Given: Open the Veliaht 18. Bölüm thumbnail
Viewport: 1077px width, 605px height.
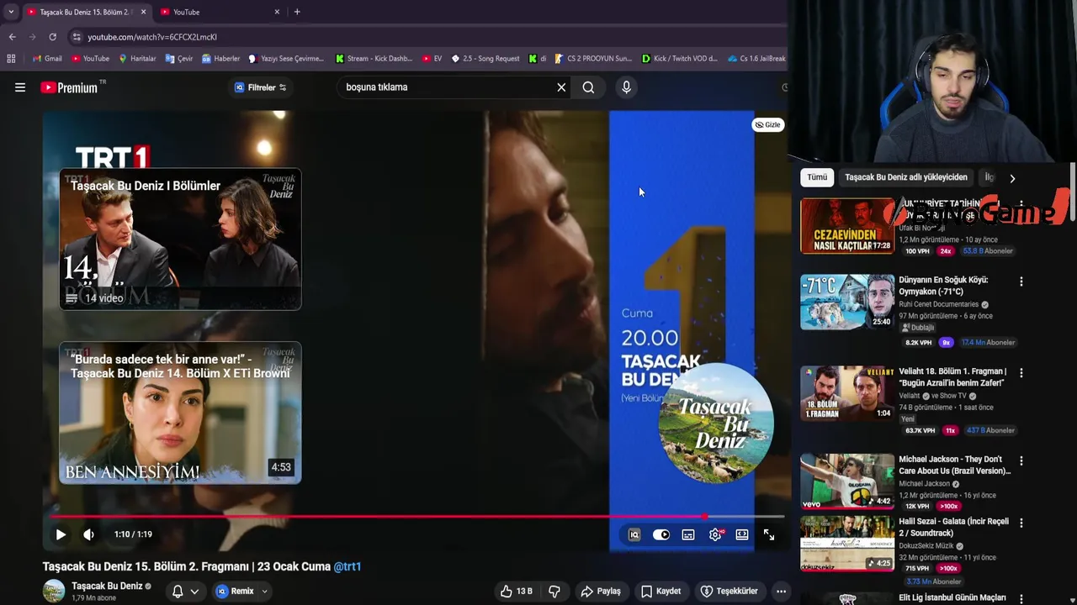Looking at the screenshot, I should point(847,392).
